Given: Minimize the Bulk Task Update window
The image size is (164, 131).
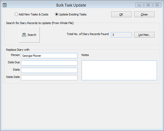Looking at the screenshot, I should (139, 5).
